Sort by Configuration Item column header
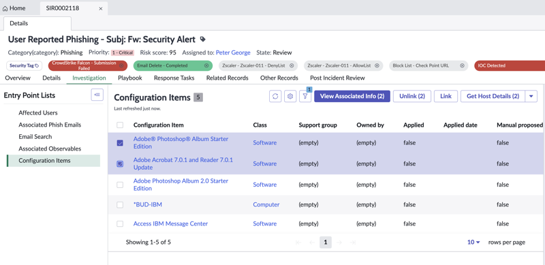The image size is (545, 265). coord(159,125)
